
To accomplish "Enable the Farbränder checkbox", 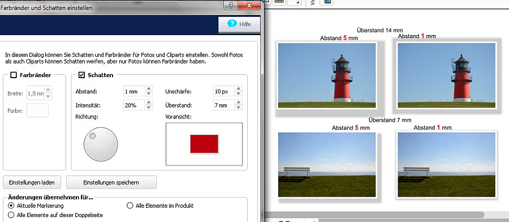I will [x=14, y=75].
